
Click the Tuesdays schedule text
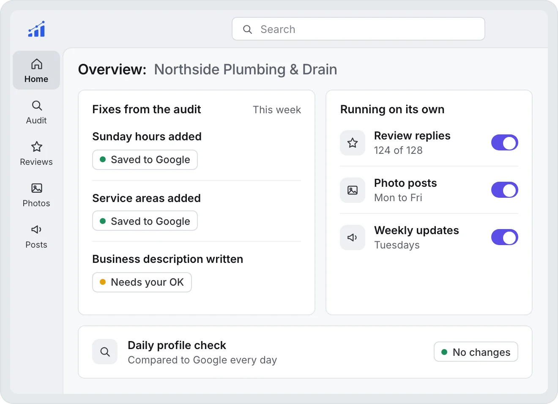point(397,245)
